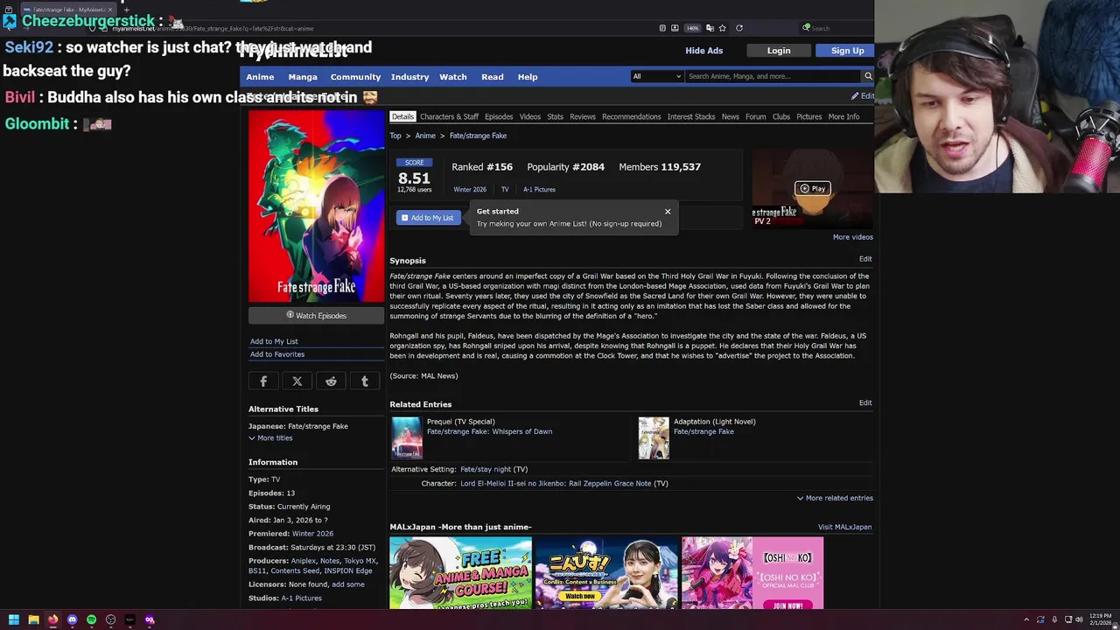The image size is (1120, 630).
Task: Open the Free Anime & Manga Course banner
Action: [x=460, y=573]
